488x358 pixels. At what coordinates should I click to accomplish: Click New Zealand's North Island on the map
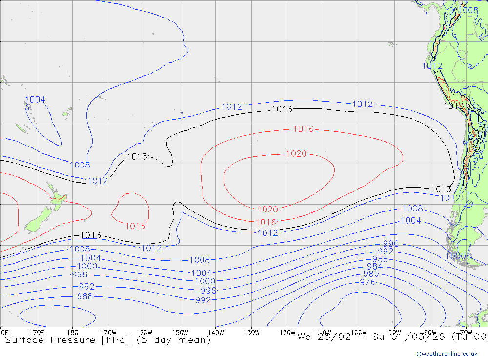point(57,197)
